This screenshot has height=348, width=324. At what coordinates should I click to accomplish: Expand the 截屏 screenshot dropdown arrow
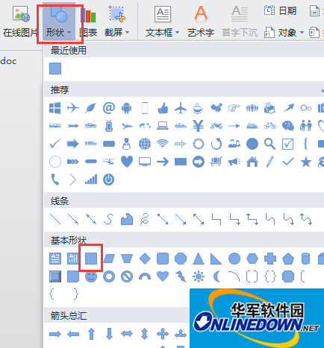coord(127,33)
